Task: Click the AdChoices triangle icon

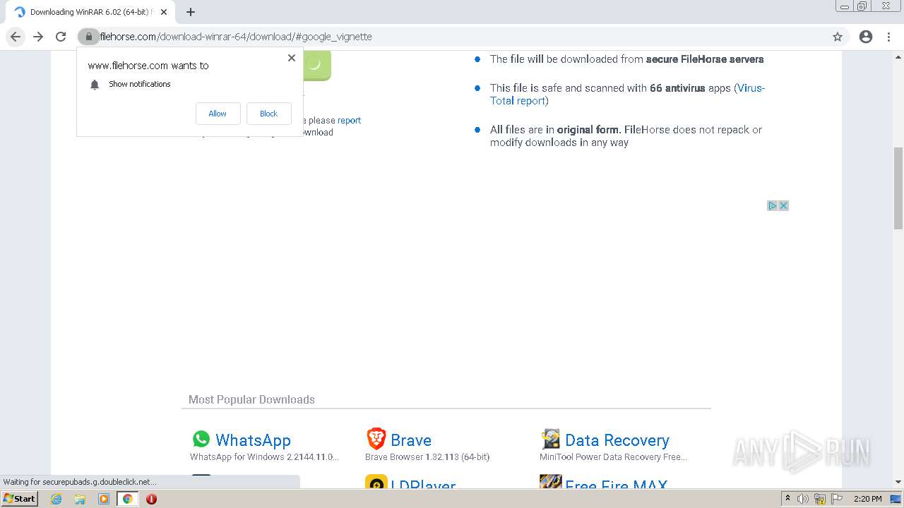Action: point(773,206)
